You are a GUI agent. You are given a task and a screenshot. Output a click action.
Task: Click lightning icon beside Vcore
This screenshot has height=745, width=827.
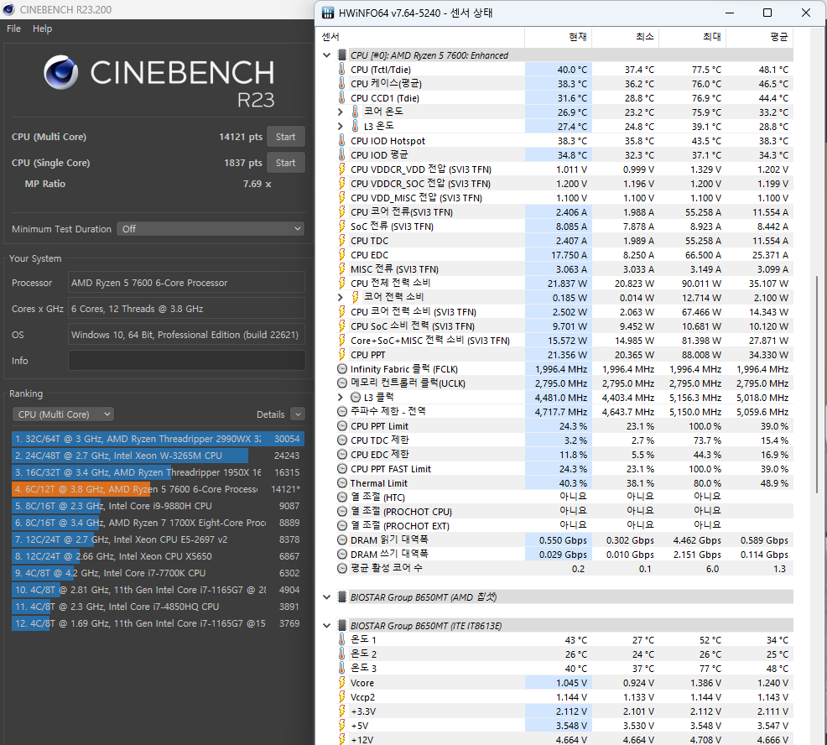pyautogui.click(x=341, y=682)
